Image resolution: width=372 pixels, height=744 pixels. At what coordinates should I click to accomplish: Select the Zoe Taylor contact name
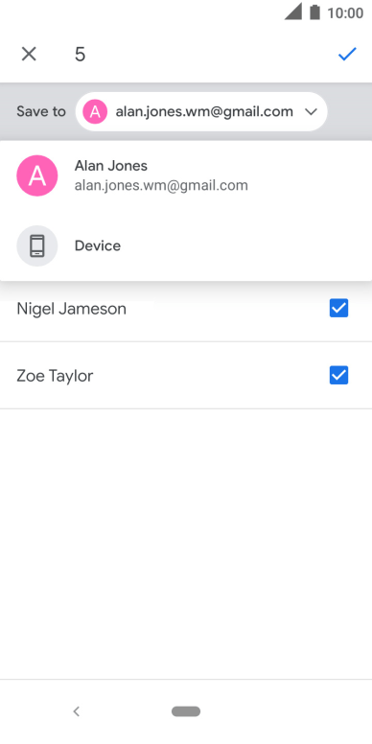(55, 376)
